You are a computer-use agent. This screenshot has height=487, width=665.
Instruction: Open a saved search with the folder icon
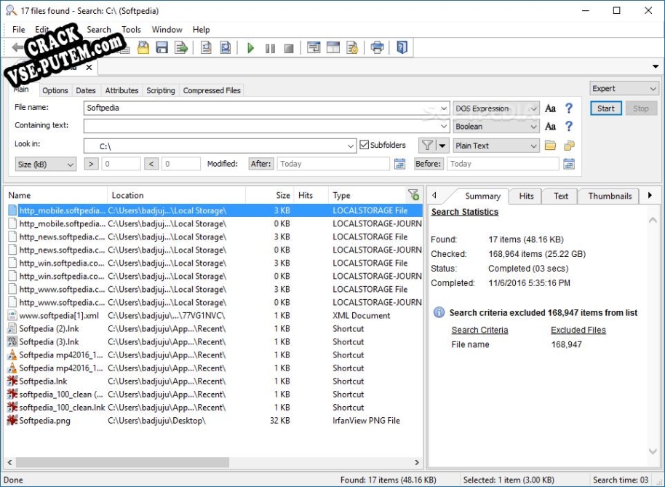tap(143, 47)
